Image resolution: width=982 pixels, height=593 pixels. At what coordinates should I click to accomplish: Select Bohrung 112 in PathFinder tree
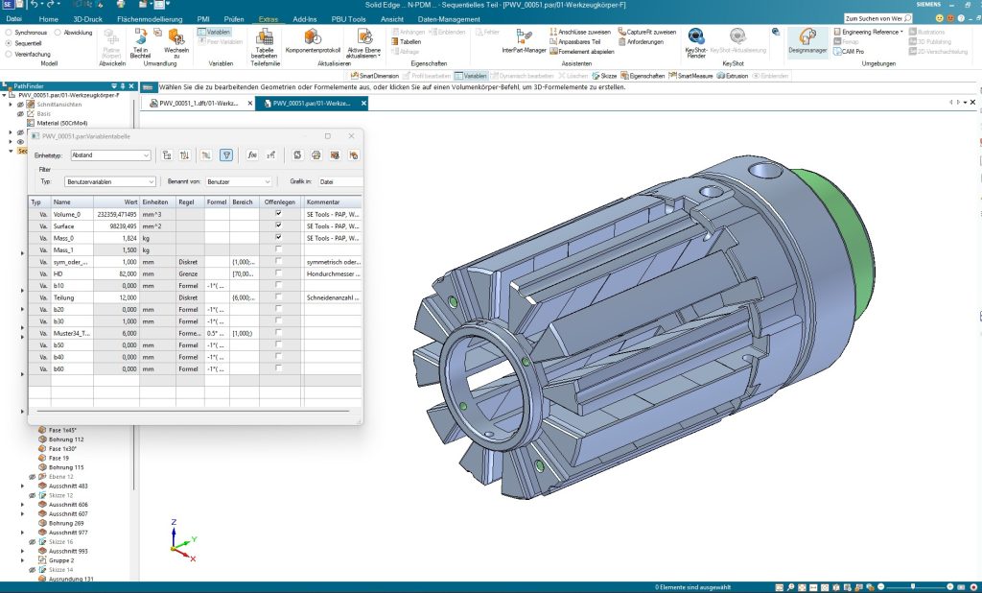tap(66, 439)
